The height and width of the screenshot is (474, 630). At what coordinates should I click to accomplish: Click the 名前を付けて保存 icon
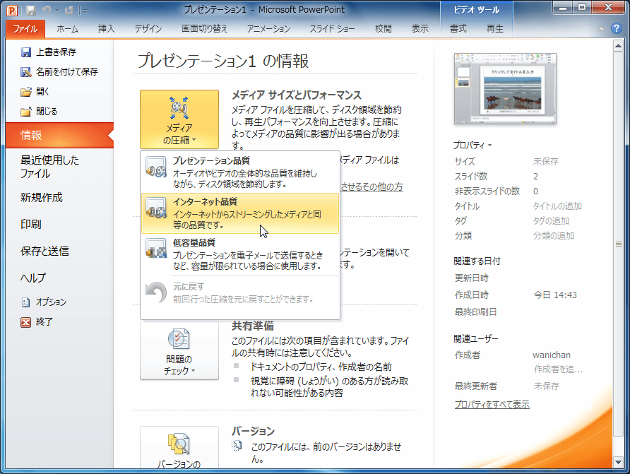[26, 72]
